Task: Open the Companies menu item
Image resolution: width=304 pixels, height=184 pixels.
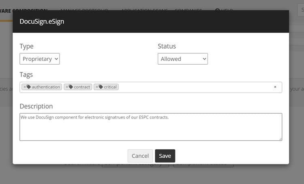Action: (x=188, y=11)
